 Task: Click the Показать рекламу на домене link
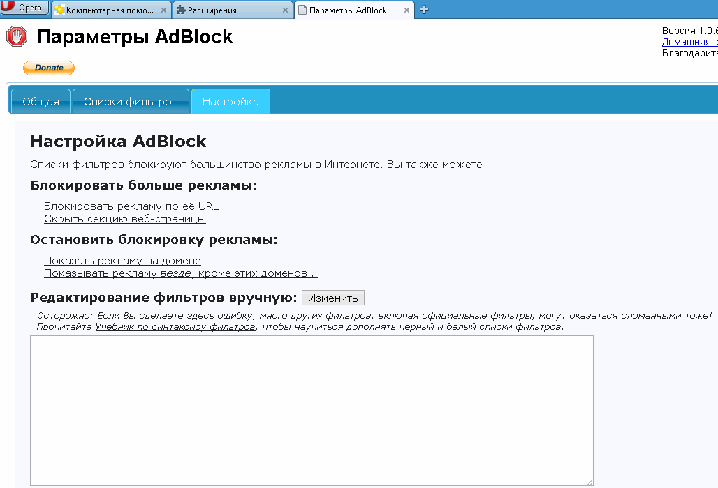coord(122,261)
